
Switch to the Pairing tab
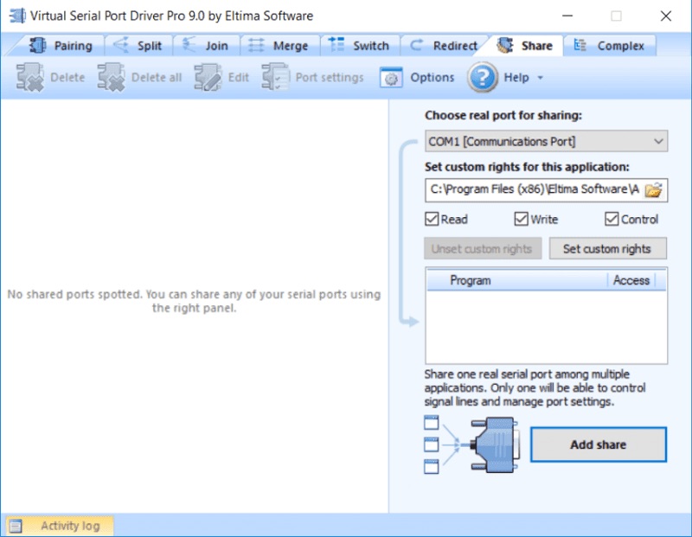point(61,46)
